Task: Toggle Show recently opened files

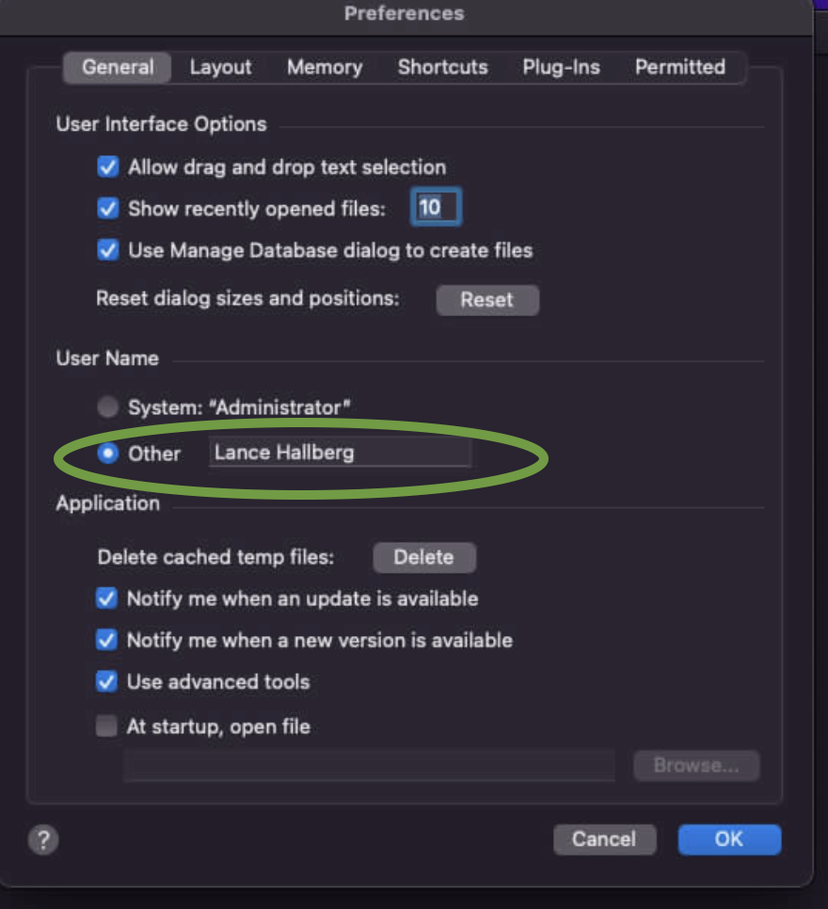Action: 107,208
